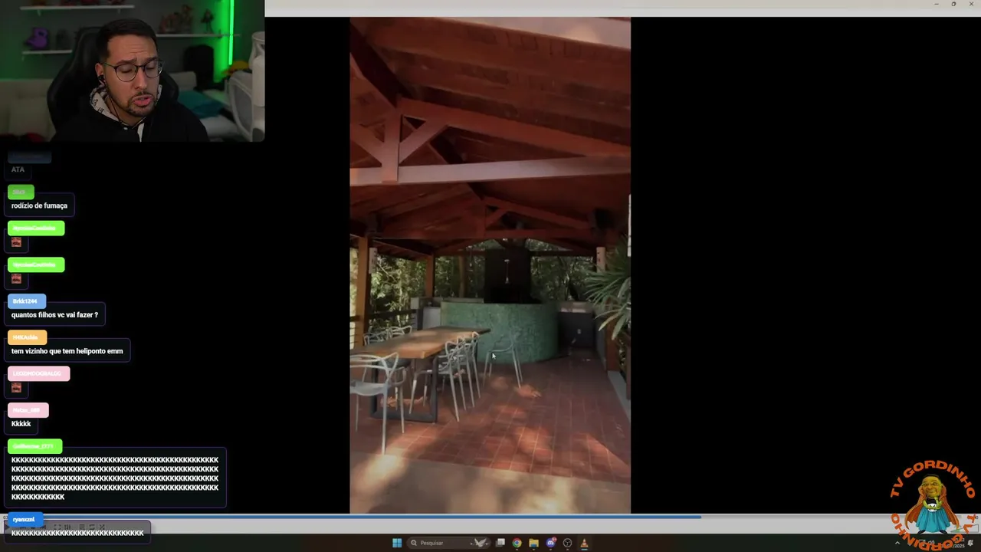Open Google Chrome from the taskbar
981x552 pixels.
517,543
